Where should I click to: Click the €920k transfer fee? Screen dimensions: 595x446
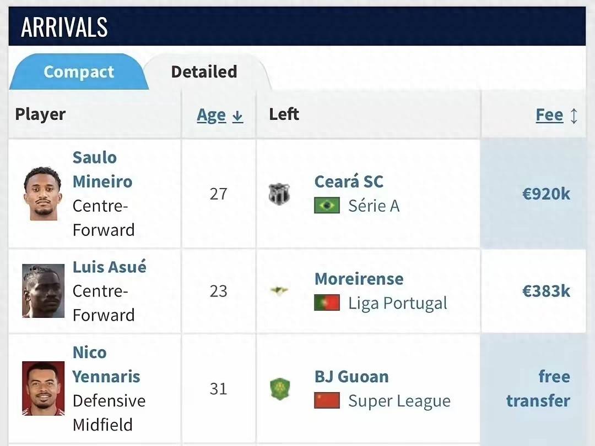[546, 194]
